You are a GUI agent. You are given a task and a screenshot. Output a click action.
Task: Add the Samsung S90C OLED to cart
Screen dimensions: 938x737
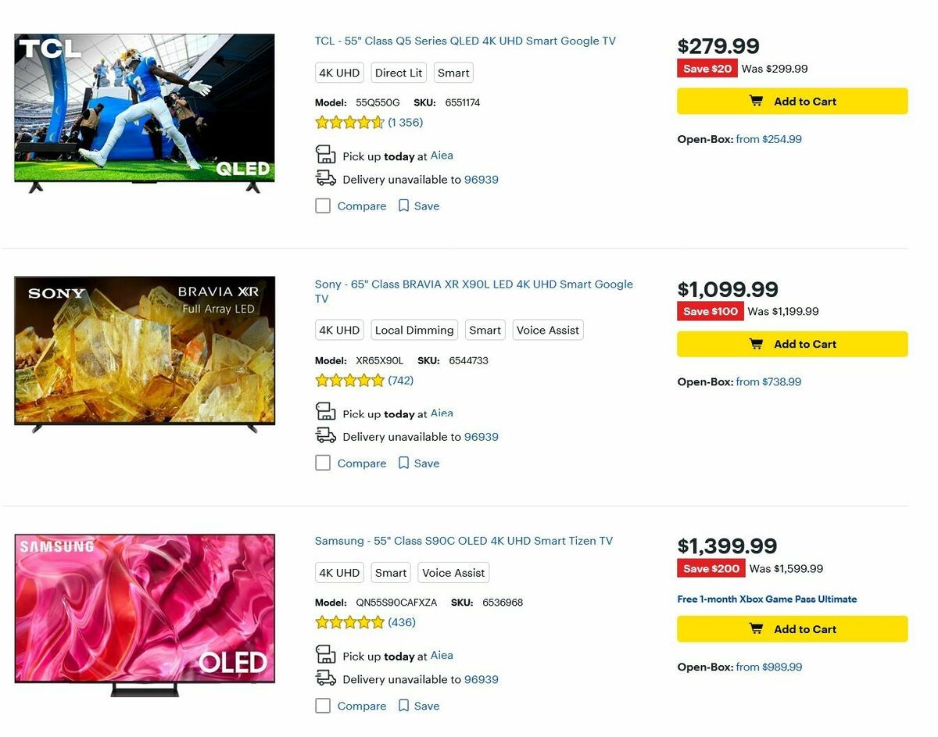click(792, 629)
